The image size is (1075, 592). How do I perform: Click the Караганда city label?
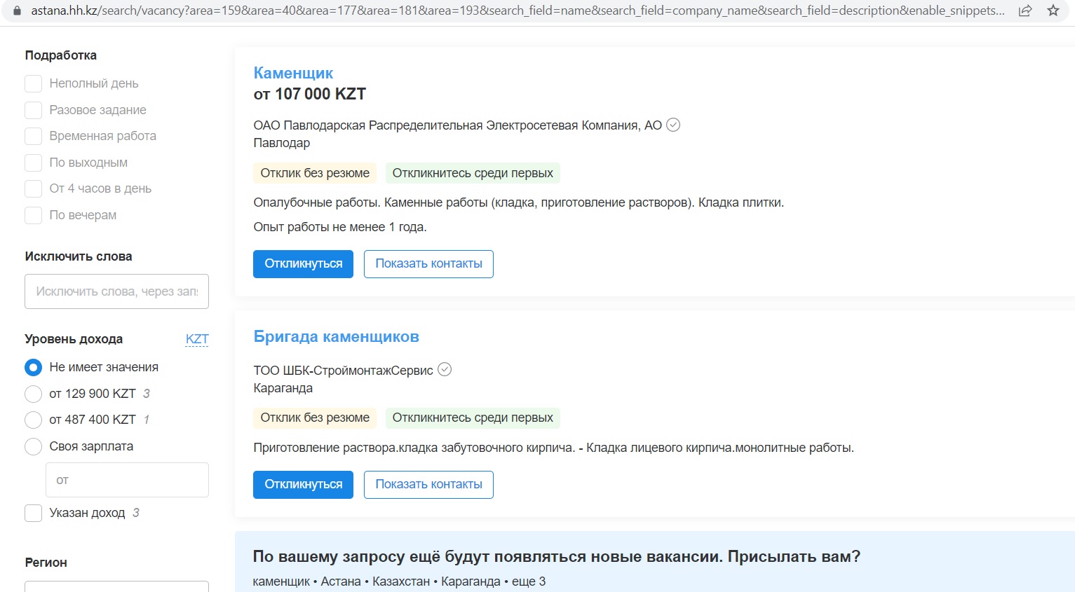tap(283, 388)
